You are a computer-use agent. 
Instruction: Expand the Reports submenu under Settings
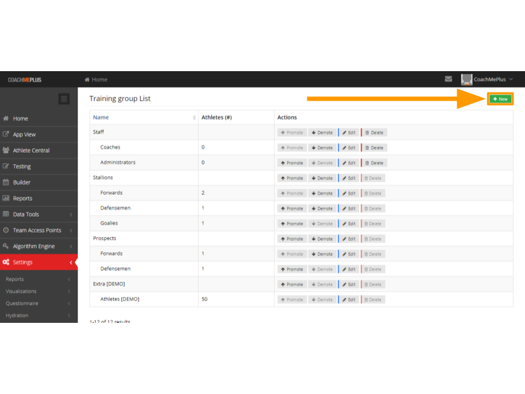pos(39,279)
